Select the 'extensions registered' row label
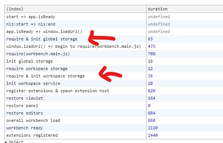The width and height of the screenshot is (223, 143). (x=32, y=135)
